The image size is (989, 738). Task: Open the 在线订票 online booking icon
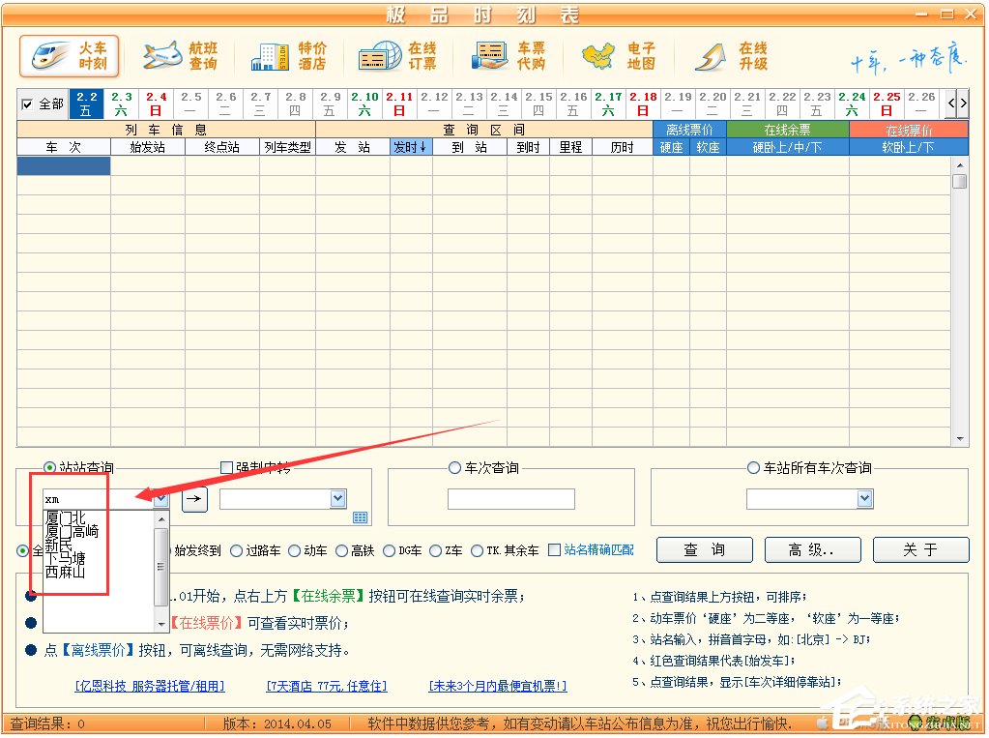(397, 55)
